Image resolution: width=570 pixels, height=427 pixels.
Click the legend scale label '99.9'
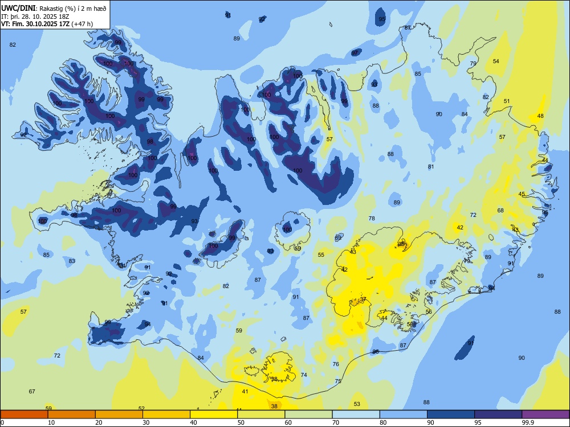528,422
